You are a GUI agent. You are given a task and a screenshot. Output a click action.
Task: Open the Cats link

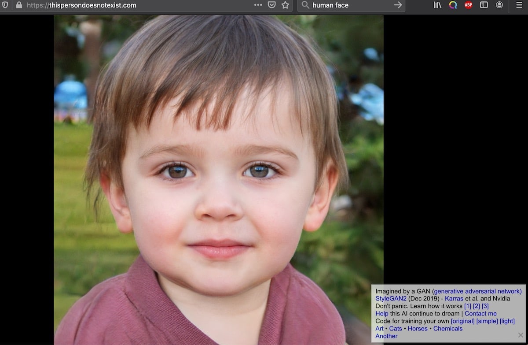click(x=396, y=329)
